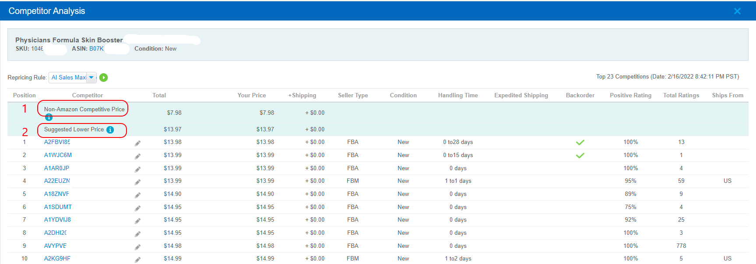Screen dimensions: 756x264
Task: Click pencil edit icon for competitor A1SDUMT
Action: pos(137,208)
